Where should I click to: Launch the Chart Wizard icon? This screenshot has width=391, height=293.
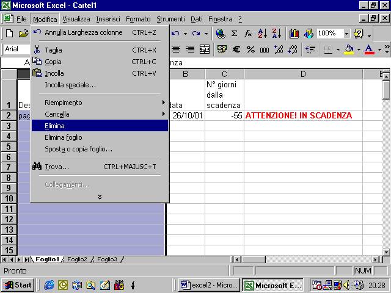(x=294, y=34)
